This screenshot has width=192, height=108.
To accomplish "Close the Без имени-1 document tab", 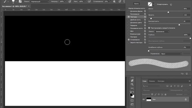I will [x=29, y=6].
